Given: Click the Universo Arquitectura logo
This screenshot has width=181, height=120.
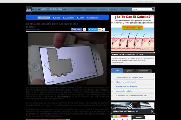Looking at the screenshot, I should coord(46,9).
